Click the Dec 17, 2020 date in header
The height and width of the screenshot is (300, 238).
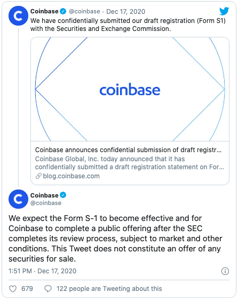pos(126,12)
